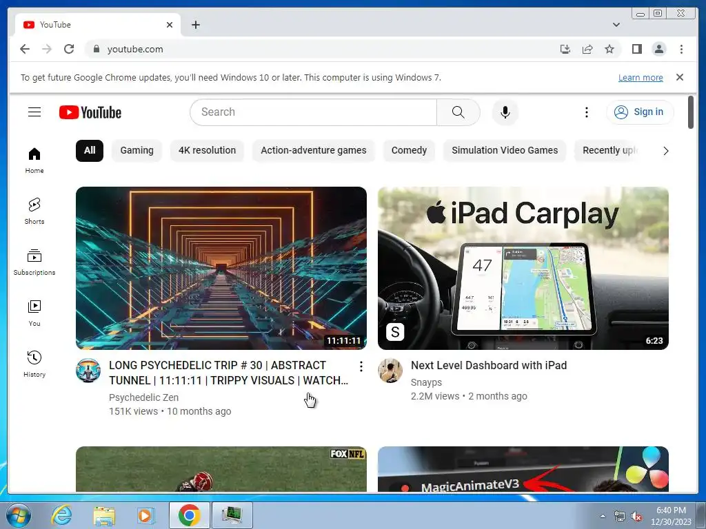Open the Chrome three-dot menu
Screen dimensions: 706x529
(x=681, y=49)
